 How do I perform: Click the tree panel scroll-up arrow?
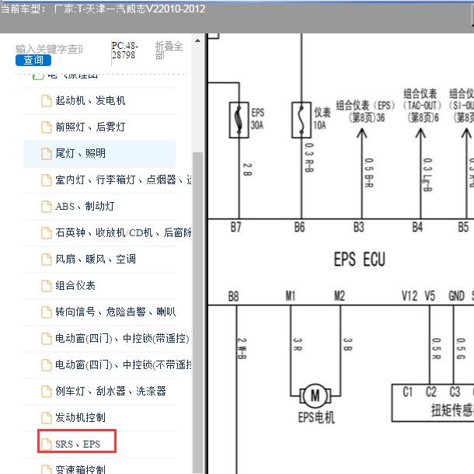click(197, 40)
